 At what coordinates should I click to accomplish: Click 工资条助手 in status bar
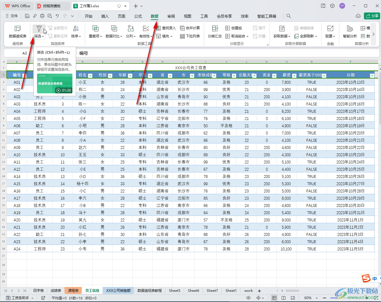(x=20, y=298)
